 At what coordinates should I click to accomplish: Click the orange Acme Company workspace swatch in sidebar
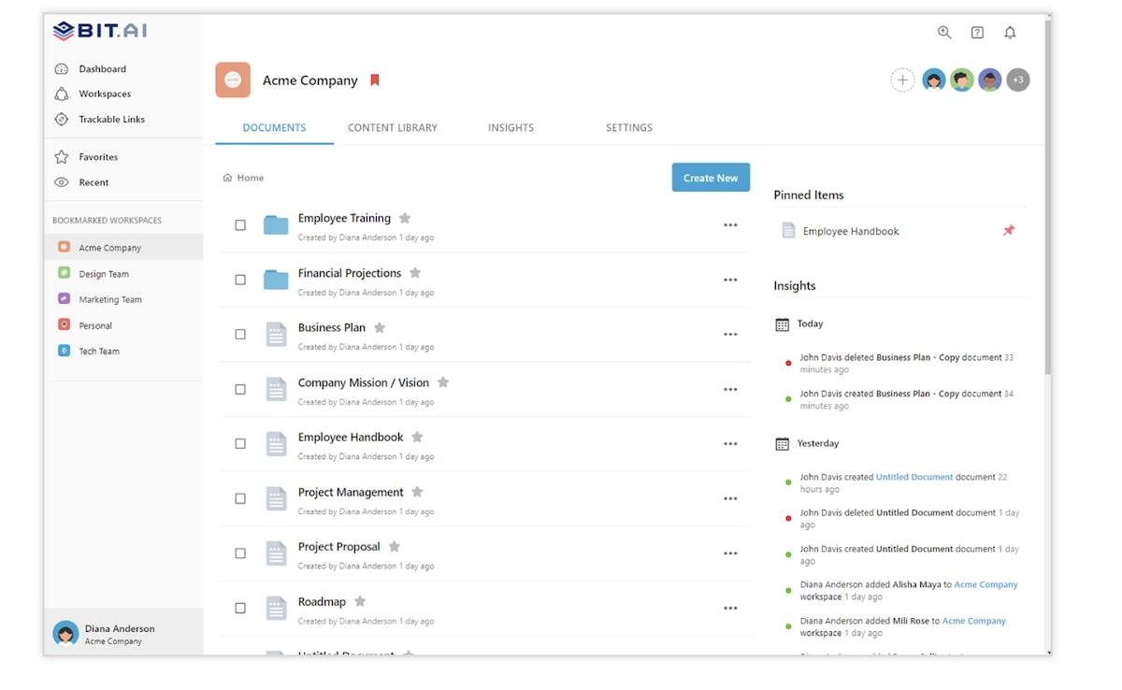[x=64, y=248]
